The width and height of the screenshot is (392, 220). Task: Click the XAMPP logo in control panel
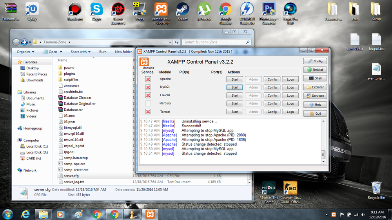[x=144, y=62]
